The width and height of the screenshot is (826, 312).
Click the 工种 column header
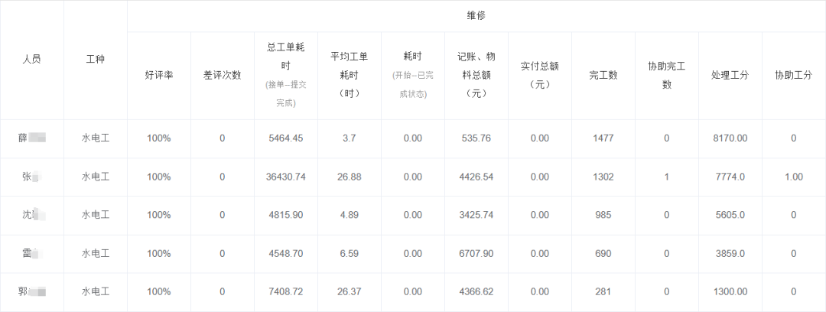(96, 59)
